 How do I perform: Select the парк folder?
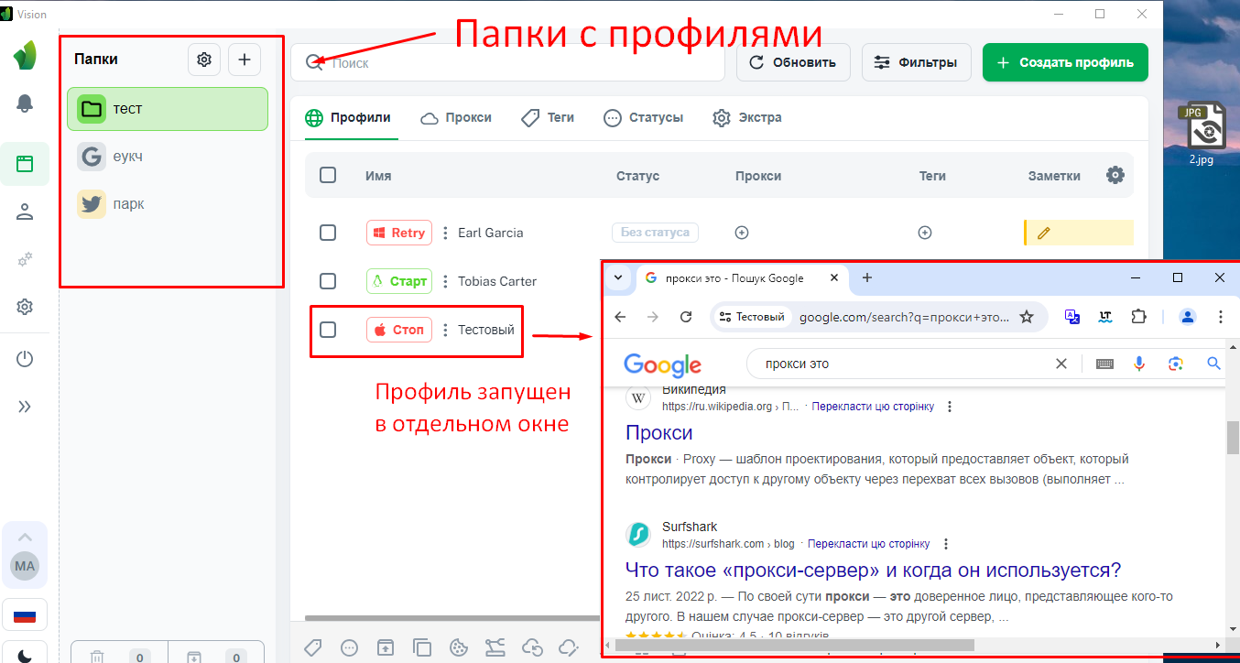[x=168, y=204]
